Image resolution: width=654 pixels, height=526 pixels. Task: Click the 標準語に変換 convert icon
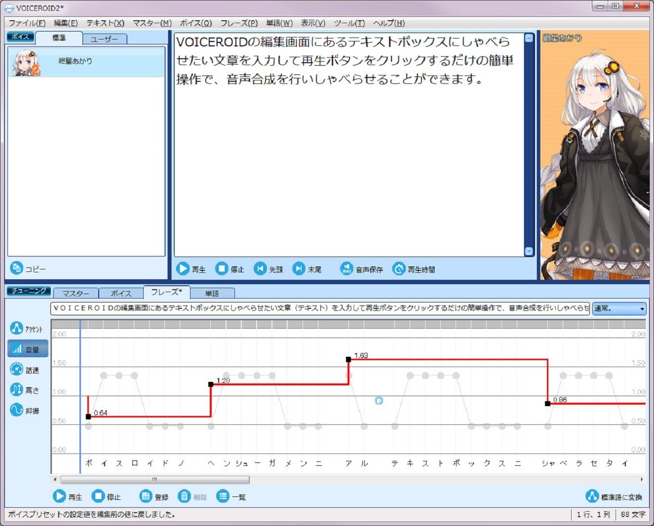point(592,496)
